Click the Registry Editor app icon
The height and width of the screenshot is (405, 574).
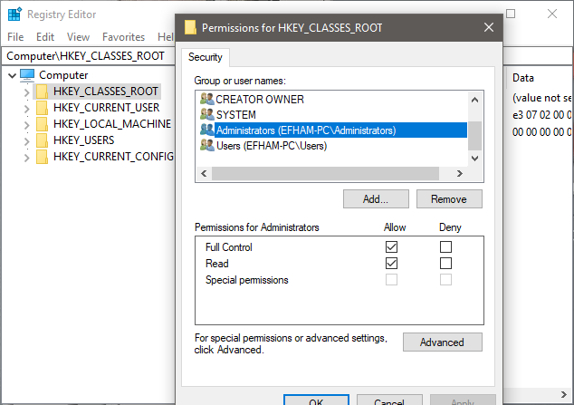14,14
